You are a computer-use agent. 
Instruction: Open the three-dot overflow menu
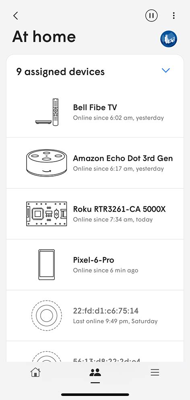click(173, 16)
